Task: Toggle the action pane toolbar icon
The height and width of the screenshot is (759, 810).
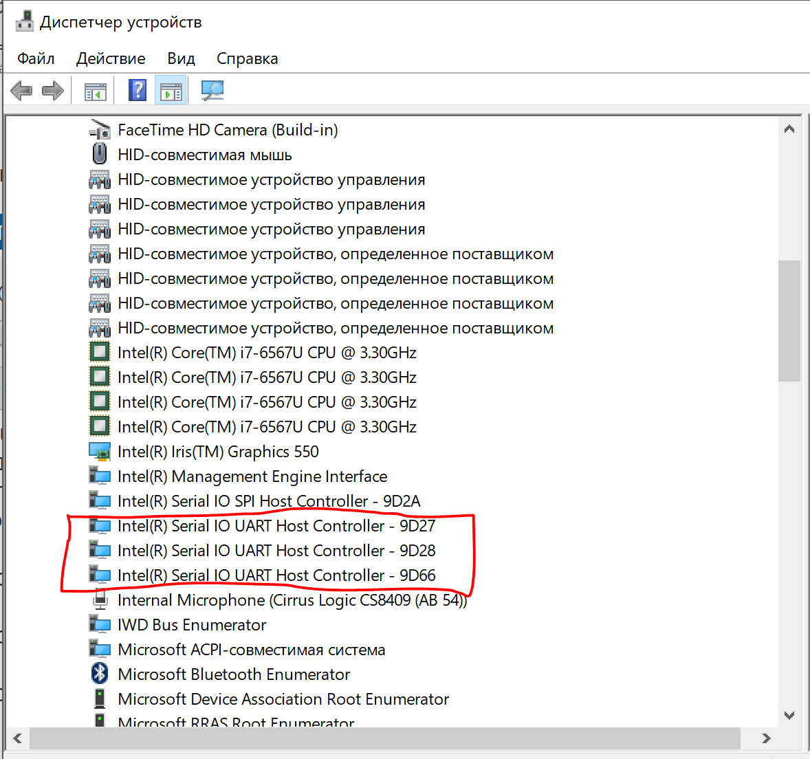Action: tap(171, 91)
